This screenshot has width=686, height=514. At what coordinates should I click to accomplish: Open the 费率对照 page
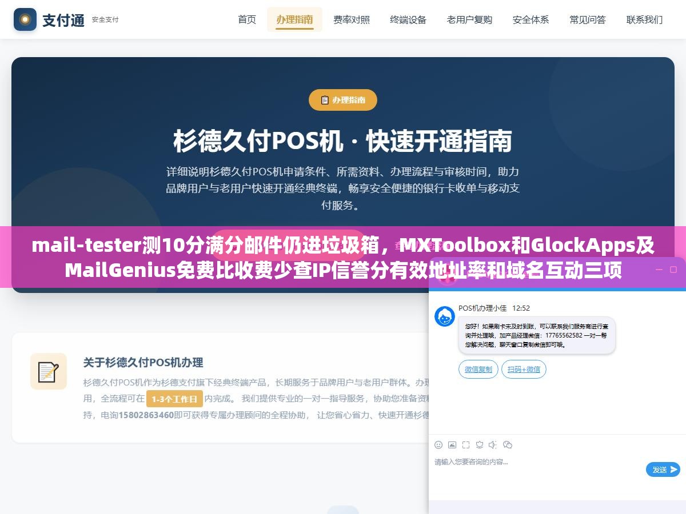coord(352,19)
